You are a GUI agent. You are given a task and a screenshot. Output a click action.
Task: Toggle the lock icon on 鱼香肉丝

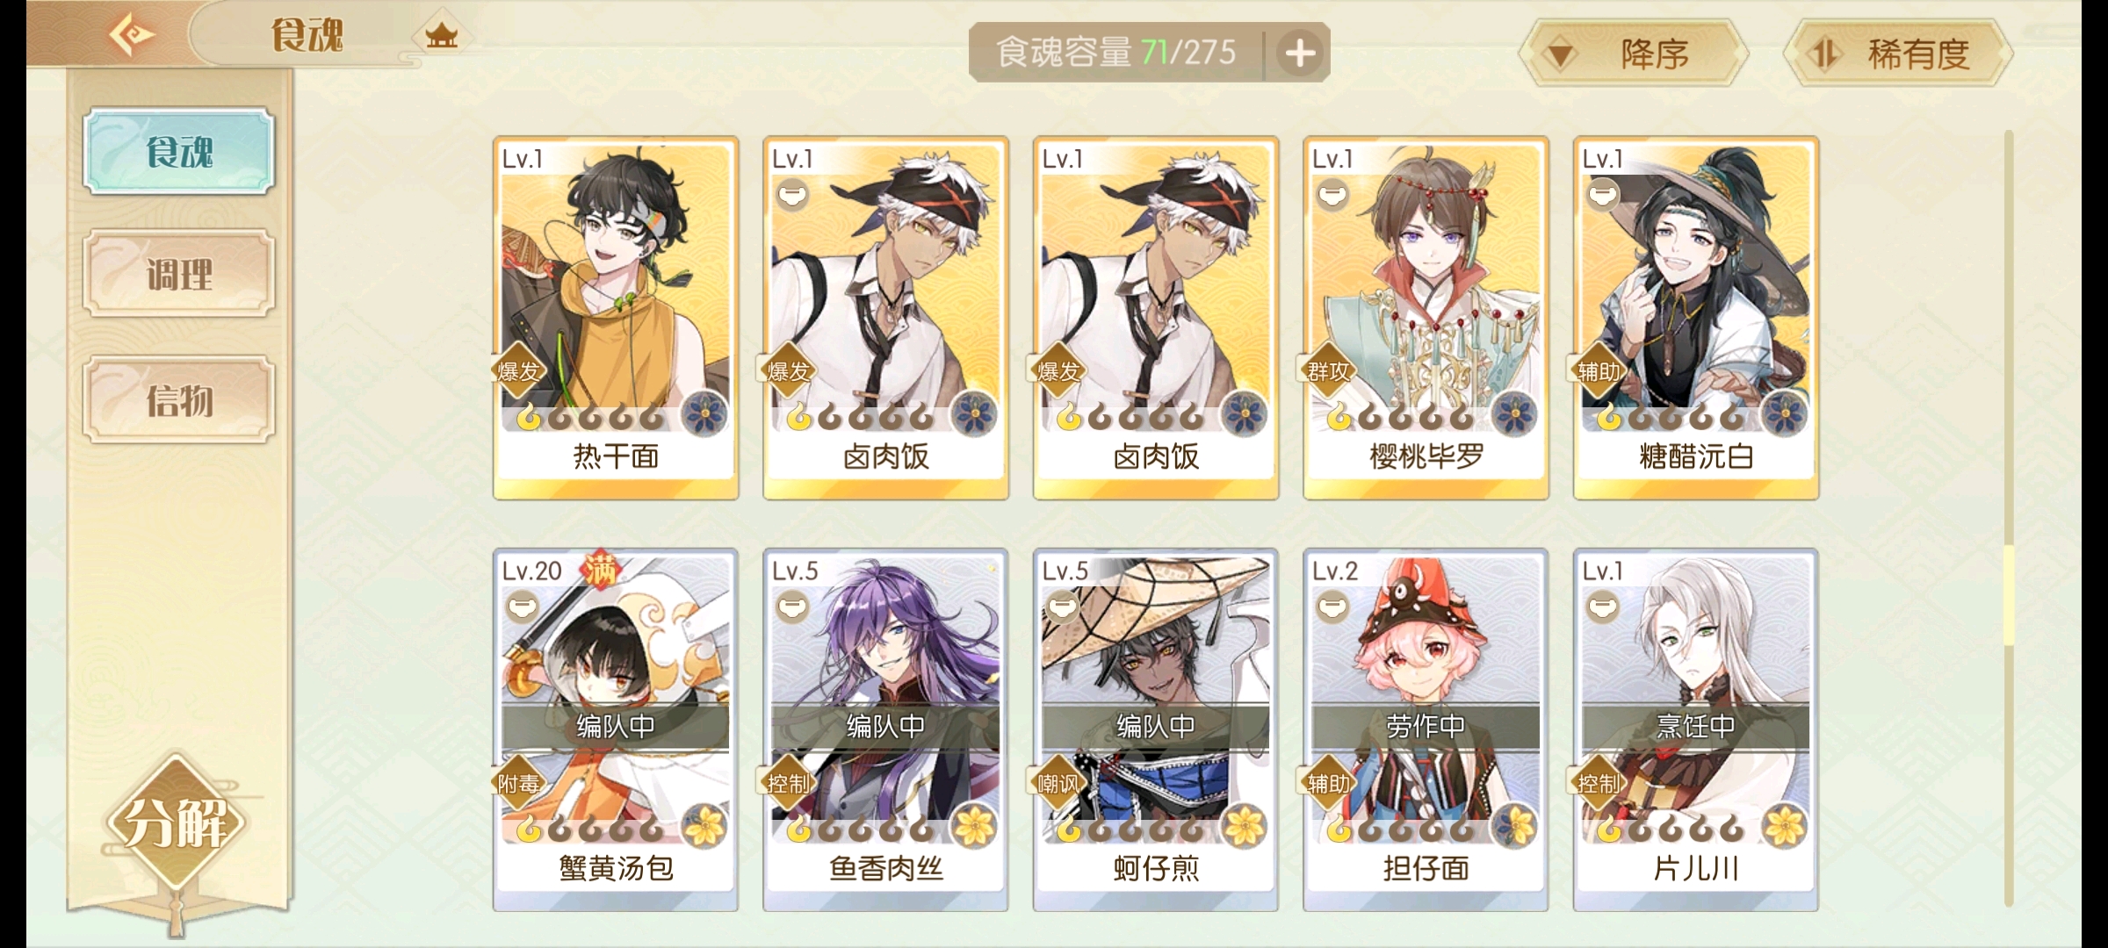tap(792, 607)
